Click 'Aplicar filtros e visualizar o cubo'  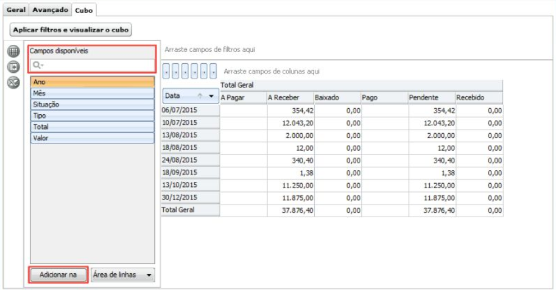pos(71,30)
